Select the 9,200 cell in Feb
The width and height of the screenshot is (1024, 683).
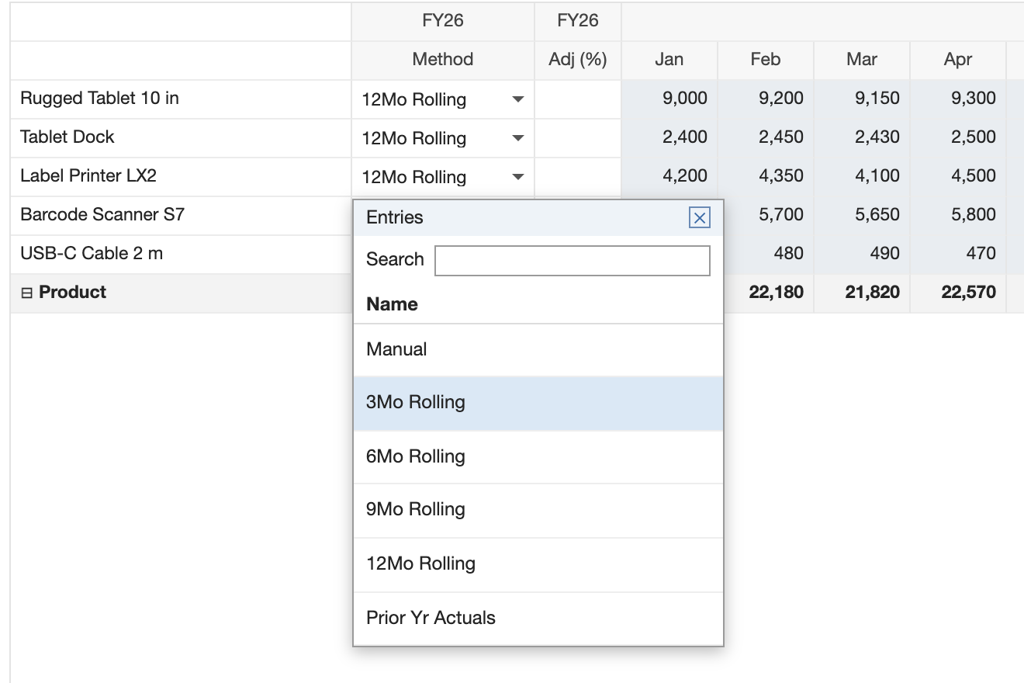tap(766, 99)
